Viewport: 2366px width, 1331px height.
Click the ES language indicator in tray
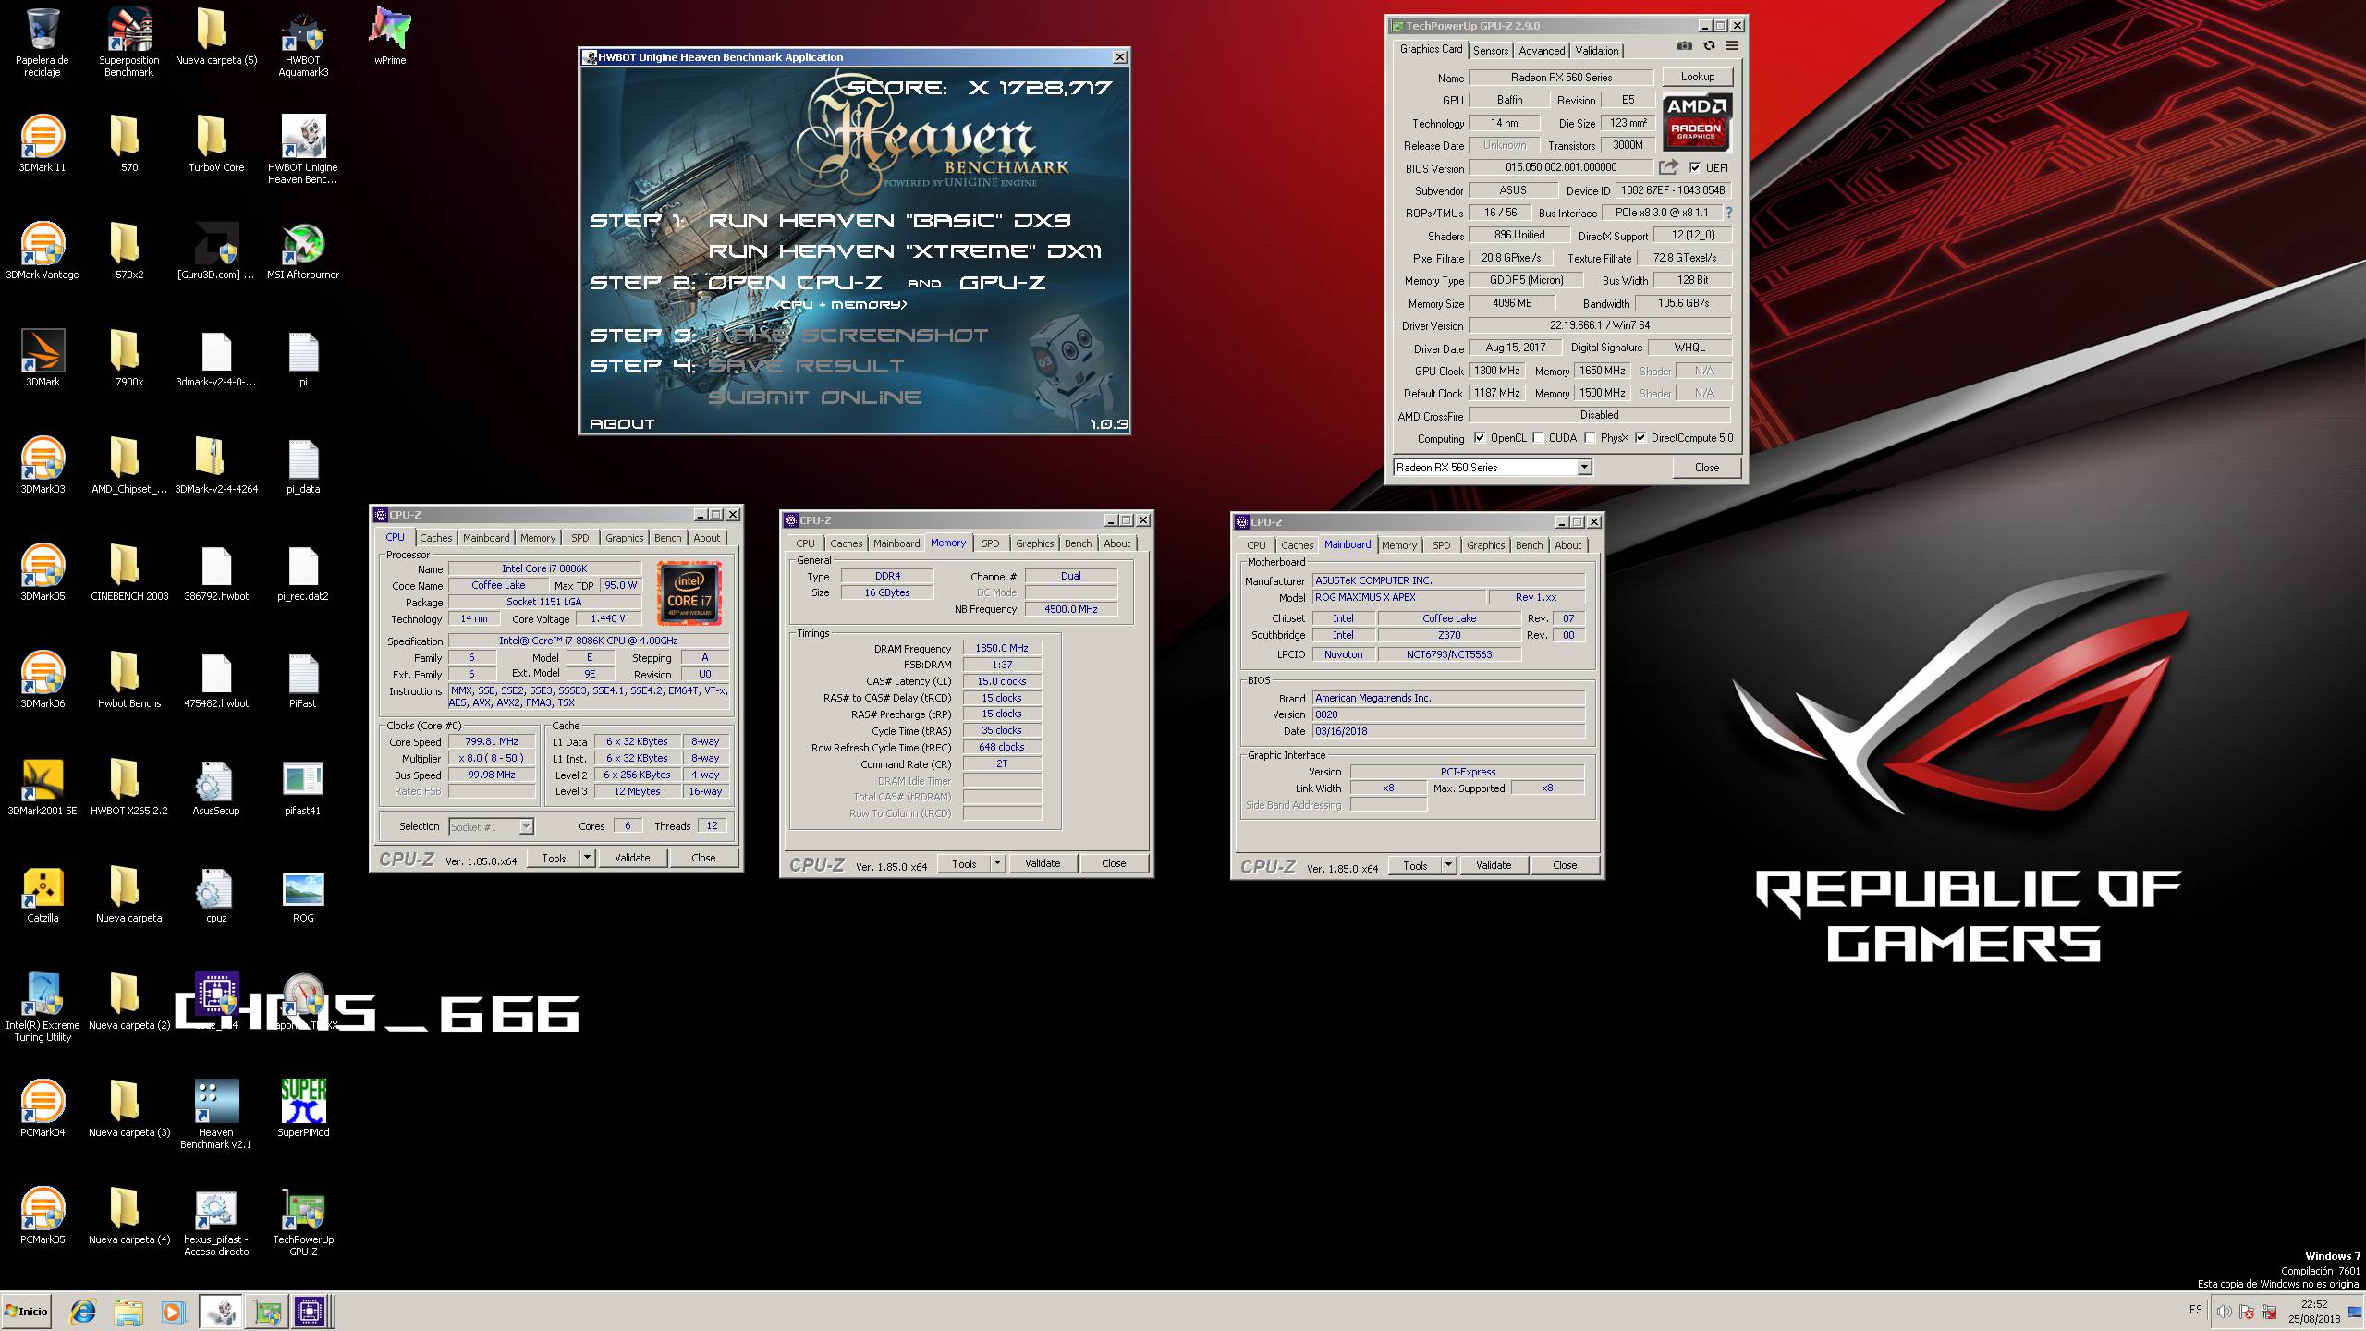2195,1311
